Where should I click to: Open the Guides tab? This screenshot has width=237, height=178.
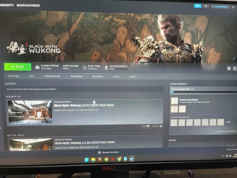pyautogui.click(x=116, y=77)
